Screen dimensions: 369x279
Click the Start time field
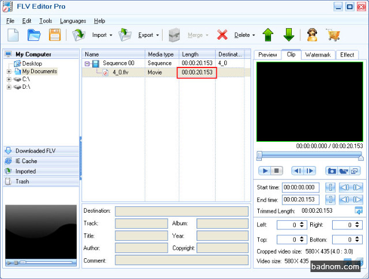300,187
